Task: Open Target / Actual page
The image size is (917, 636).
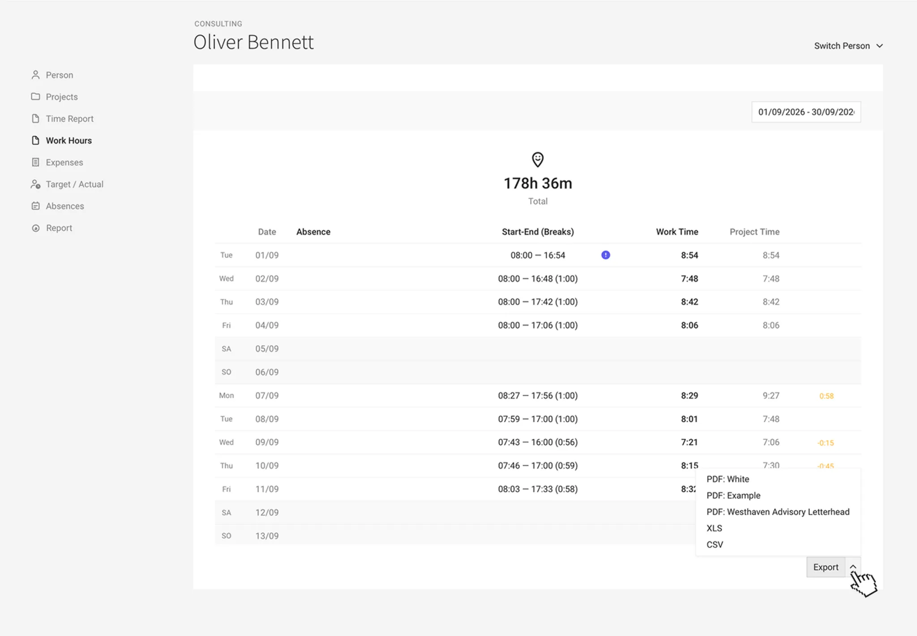Action: pyautogui.click(x=74, y=184)
